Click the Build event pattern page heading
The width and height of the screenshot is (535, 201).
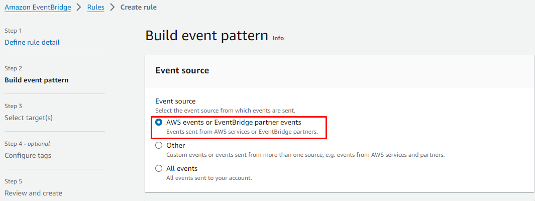206,36
